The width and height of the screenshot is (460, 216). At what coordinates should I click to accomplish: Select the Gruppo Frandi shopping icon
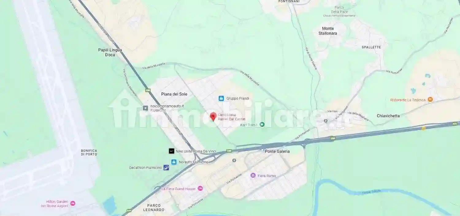tap(221, 99)
